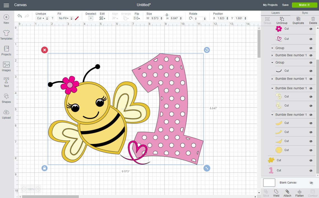
Task: Click the canvas horizontal scrollbar
Action: pos(50,197)
